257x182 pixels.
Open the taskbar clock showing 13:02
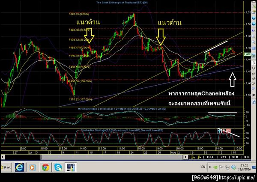(x=244, y=167)
